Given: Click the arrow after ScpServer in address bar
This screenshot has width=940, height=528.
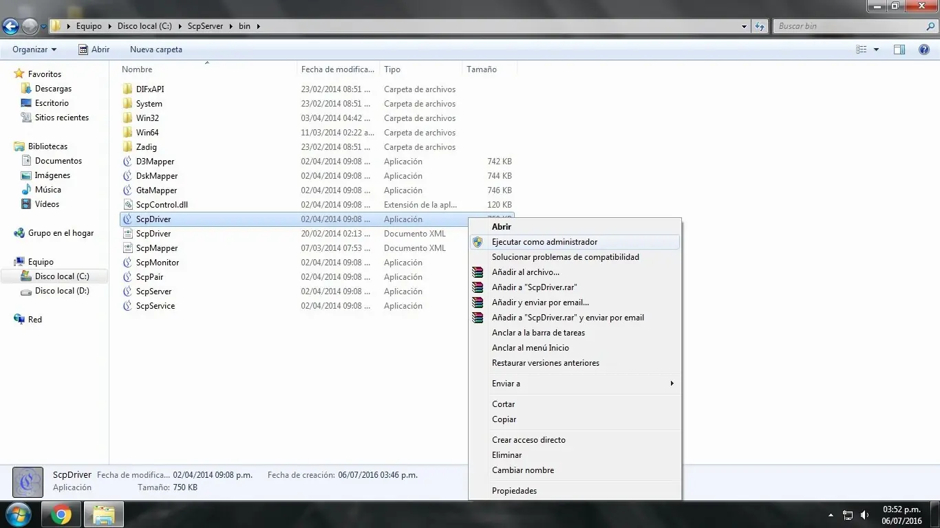Looking at the screenshot, I should click(x=230, y=26).
